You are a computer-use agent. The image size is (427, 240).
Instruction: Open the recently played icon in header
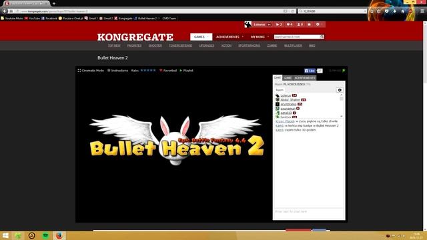[279, 25]
